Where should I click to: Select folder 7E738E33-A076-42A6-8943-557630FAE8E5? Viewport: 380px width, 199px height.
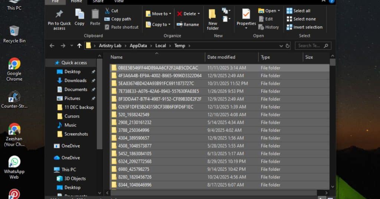[158, 91]
